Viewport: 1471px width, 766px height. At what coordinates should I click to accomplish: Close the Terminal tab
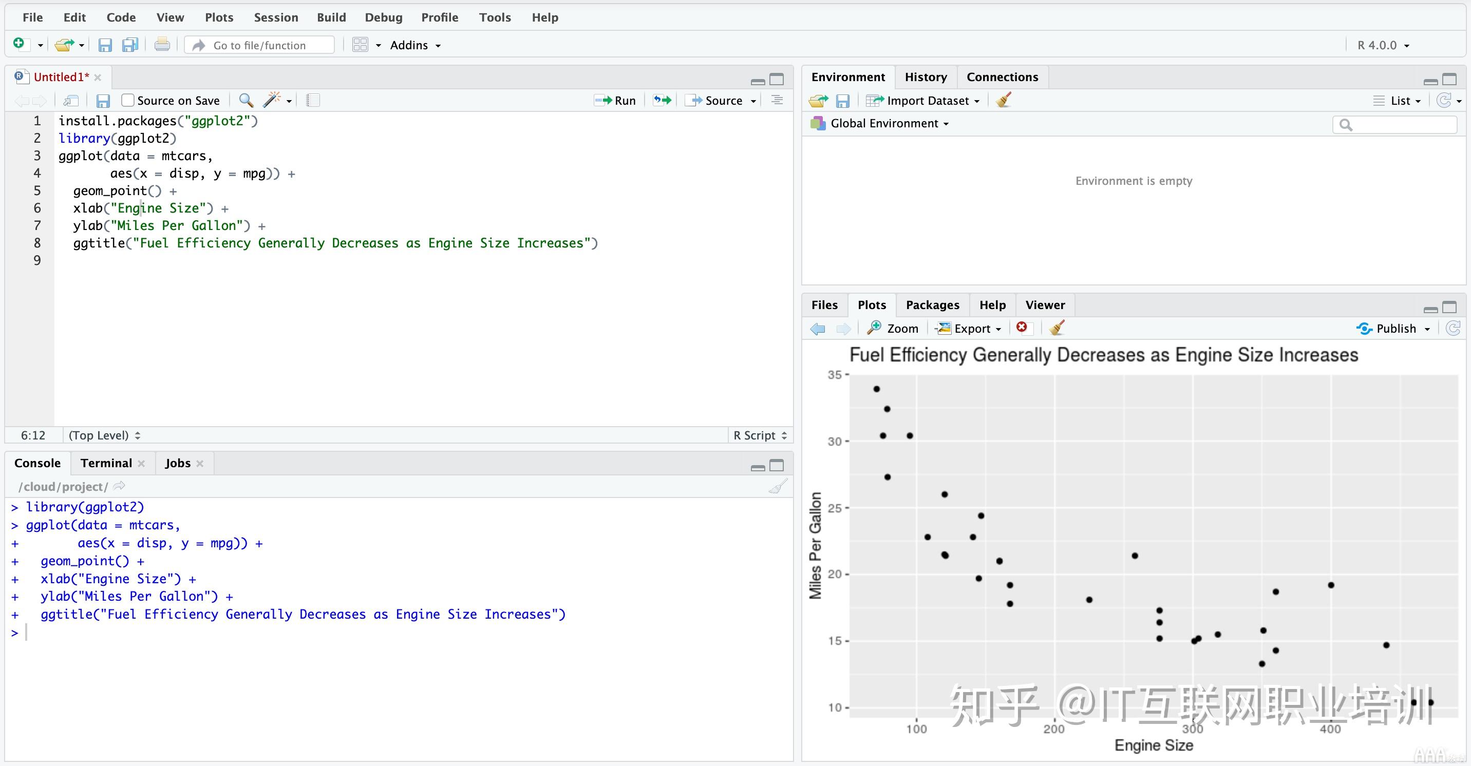(142, 464)
